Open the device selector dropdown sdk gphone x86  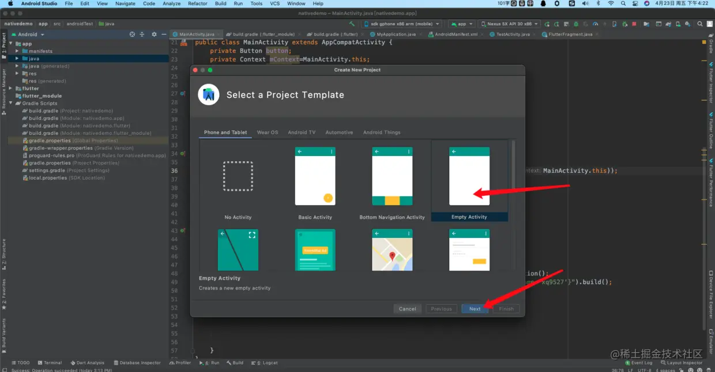[x=402, y=24]
